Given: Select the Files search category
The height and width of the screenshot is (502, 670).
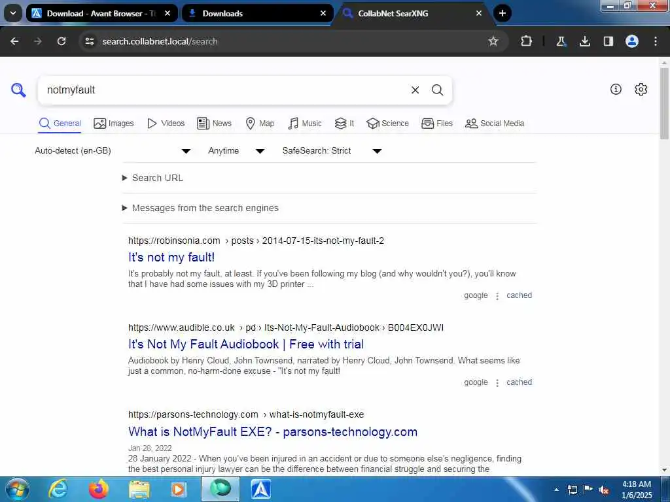Looking at the screenshot, I should [436, 124].
